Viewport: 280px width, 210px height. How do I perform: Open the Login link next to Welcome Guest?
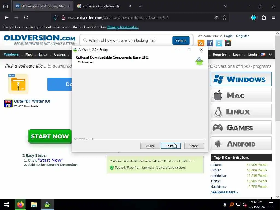(x=228, y=36)
